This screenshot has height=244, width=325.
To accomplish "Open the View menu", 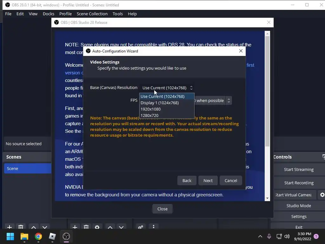I will tap(33, 14).
